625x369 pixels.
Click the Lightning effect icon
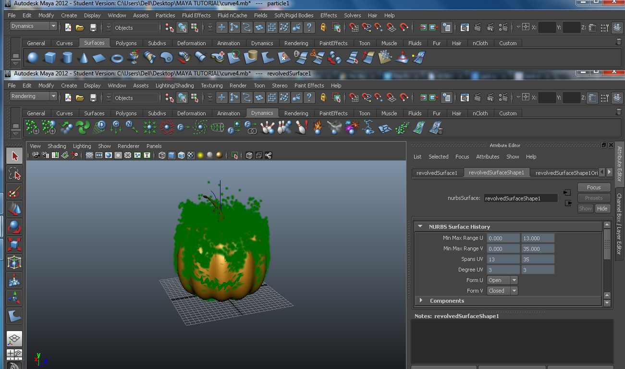(368, 128)
